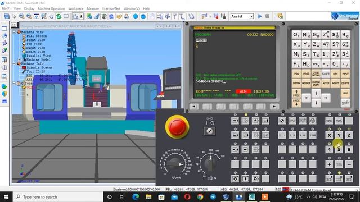Open the Measure menu
Image resolution: width=360 pixels, height=202 pixels.
[93, 8]
